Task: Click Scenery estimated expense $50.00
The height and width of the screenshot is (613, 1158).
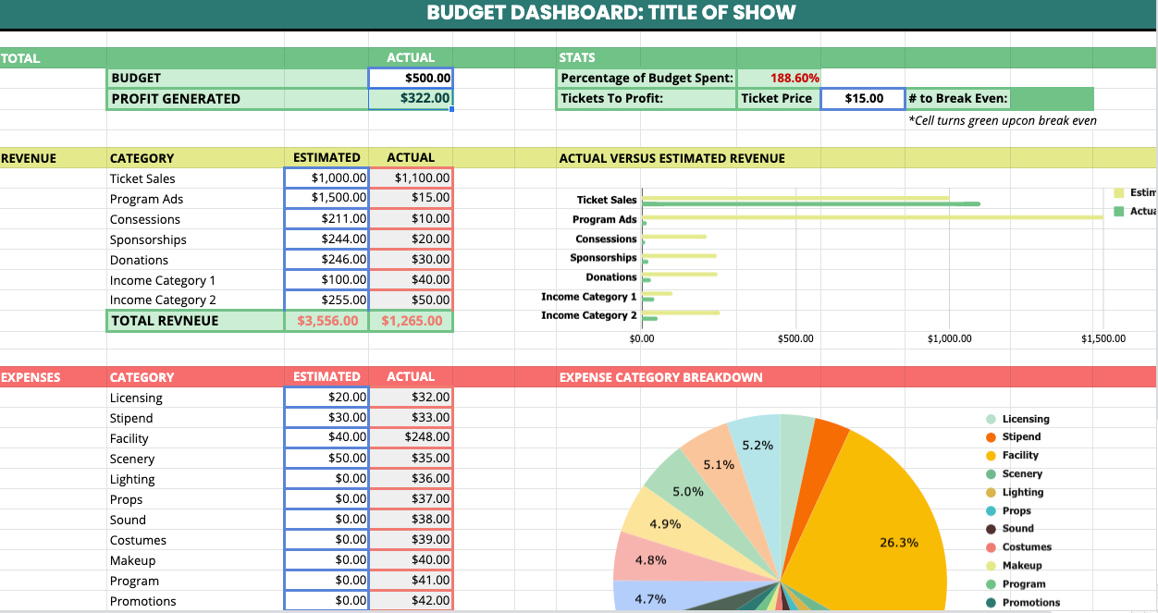Action: click(326, 458)
